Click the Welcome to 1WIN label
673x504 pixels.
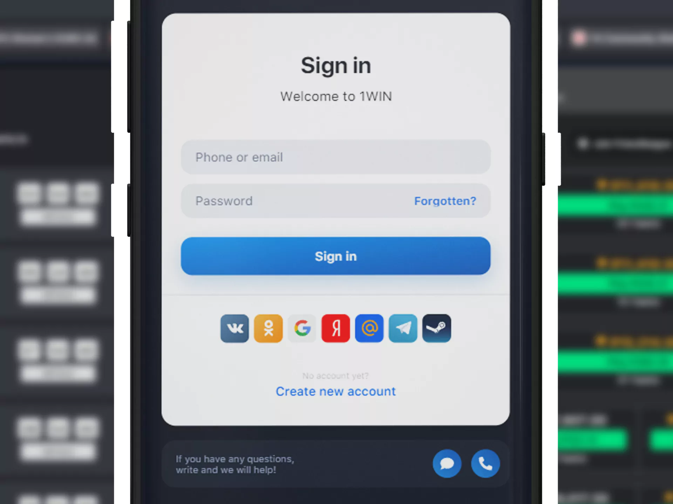point(336,96)
